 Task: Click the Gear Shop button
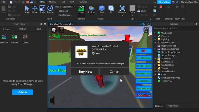[57, 70]
